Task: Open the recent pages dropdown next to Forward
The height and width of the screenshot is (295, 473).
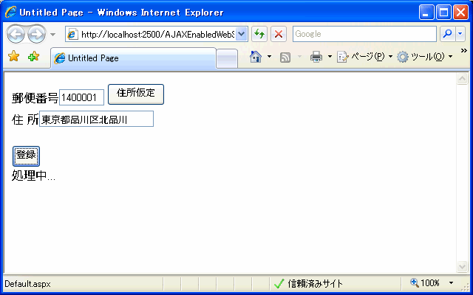Action: pos(52,35)
